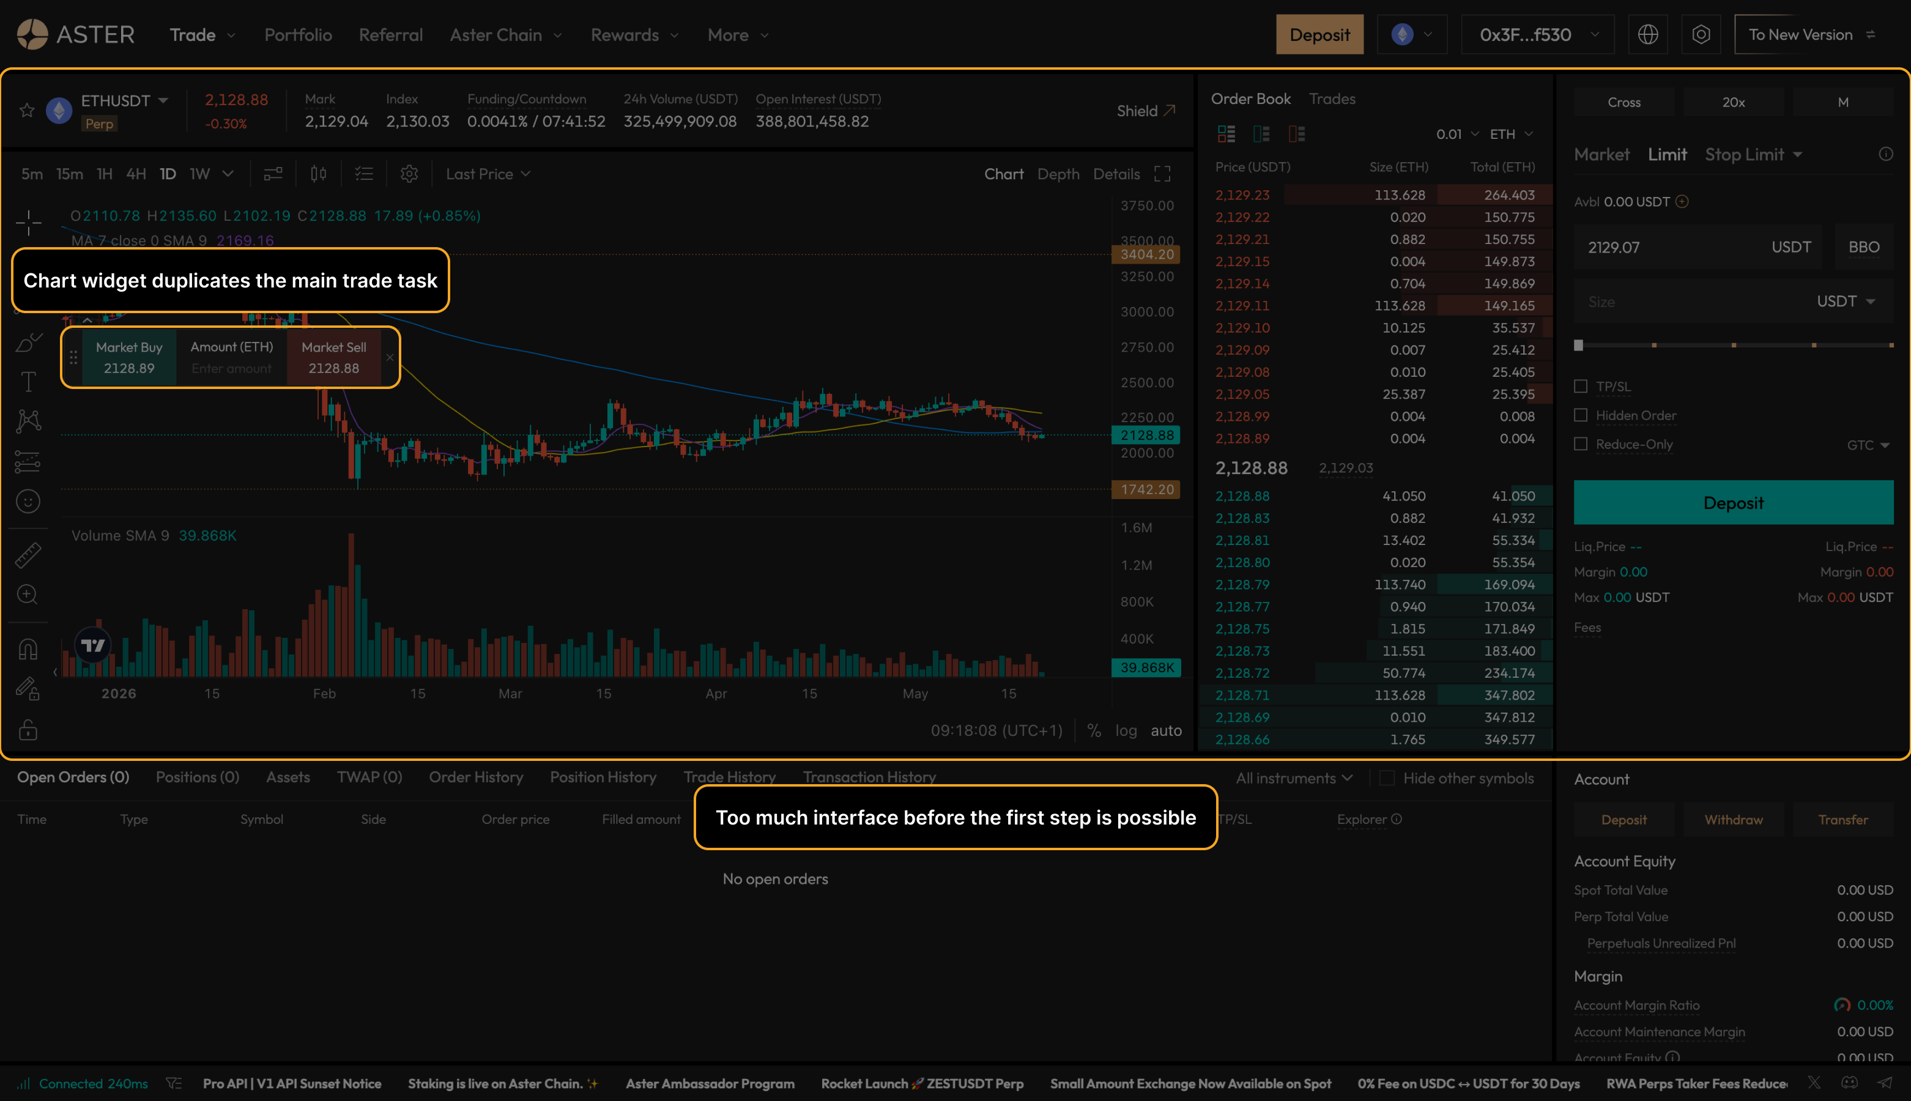This screenshot has width=1911, height=1101.
Task: Open the hexagon settings icon in header
Action: coord(1701,35)
